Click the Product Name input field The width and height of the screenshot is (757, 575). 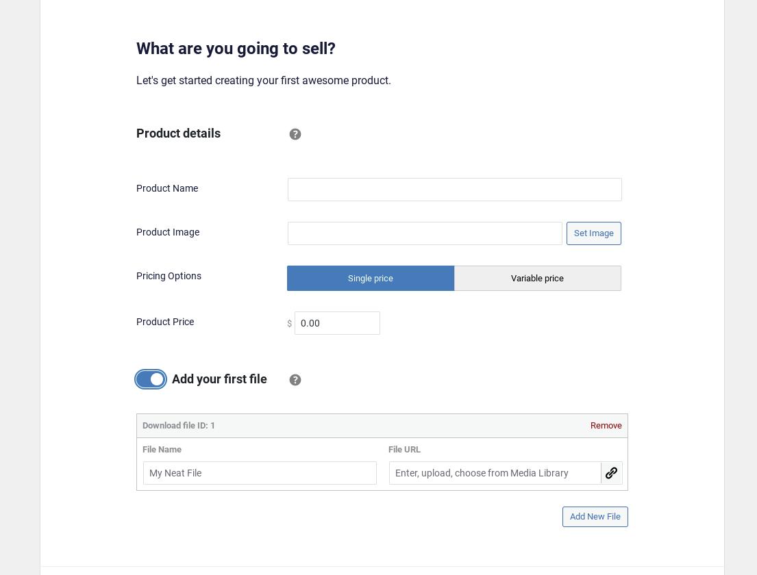(x=454, y=189)
